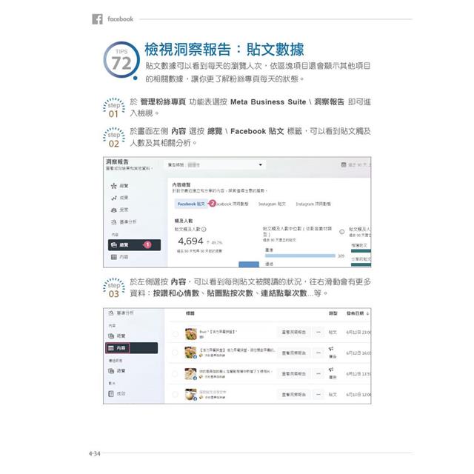
Task: Open more-options button for 6月12日 13:5 post
Action: tap(318, 374)
